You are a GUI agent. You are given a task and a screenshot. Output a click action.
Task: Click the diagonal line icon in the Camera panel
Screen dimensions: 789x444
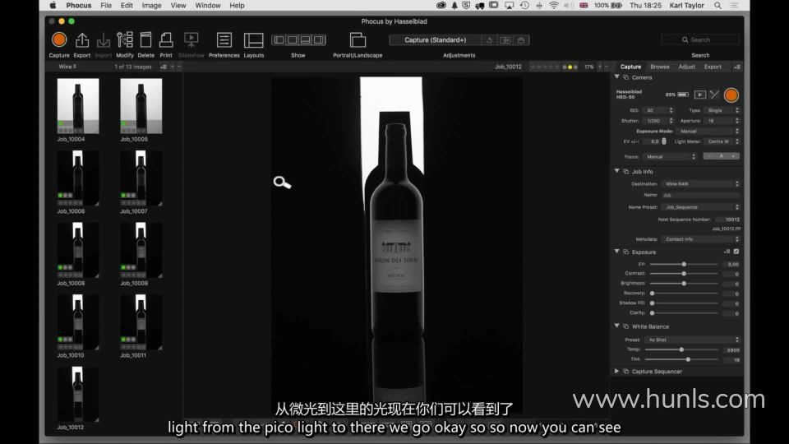coord(714,95)
